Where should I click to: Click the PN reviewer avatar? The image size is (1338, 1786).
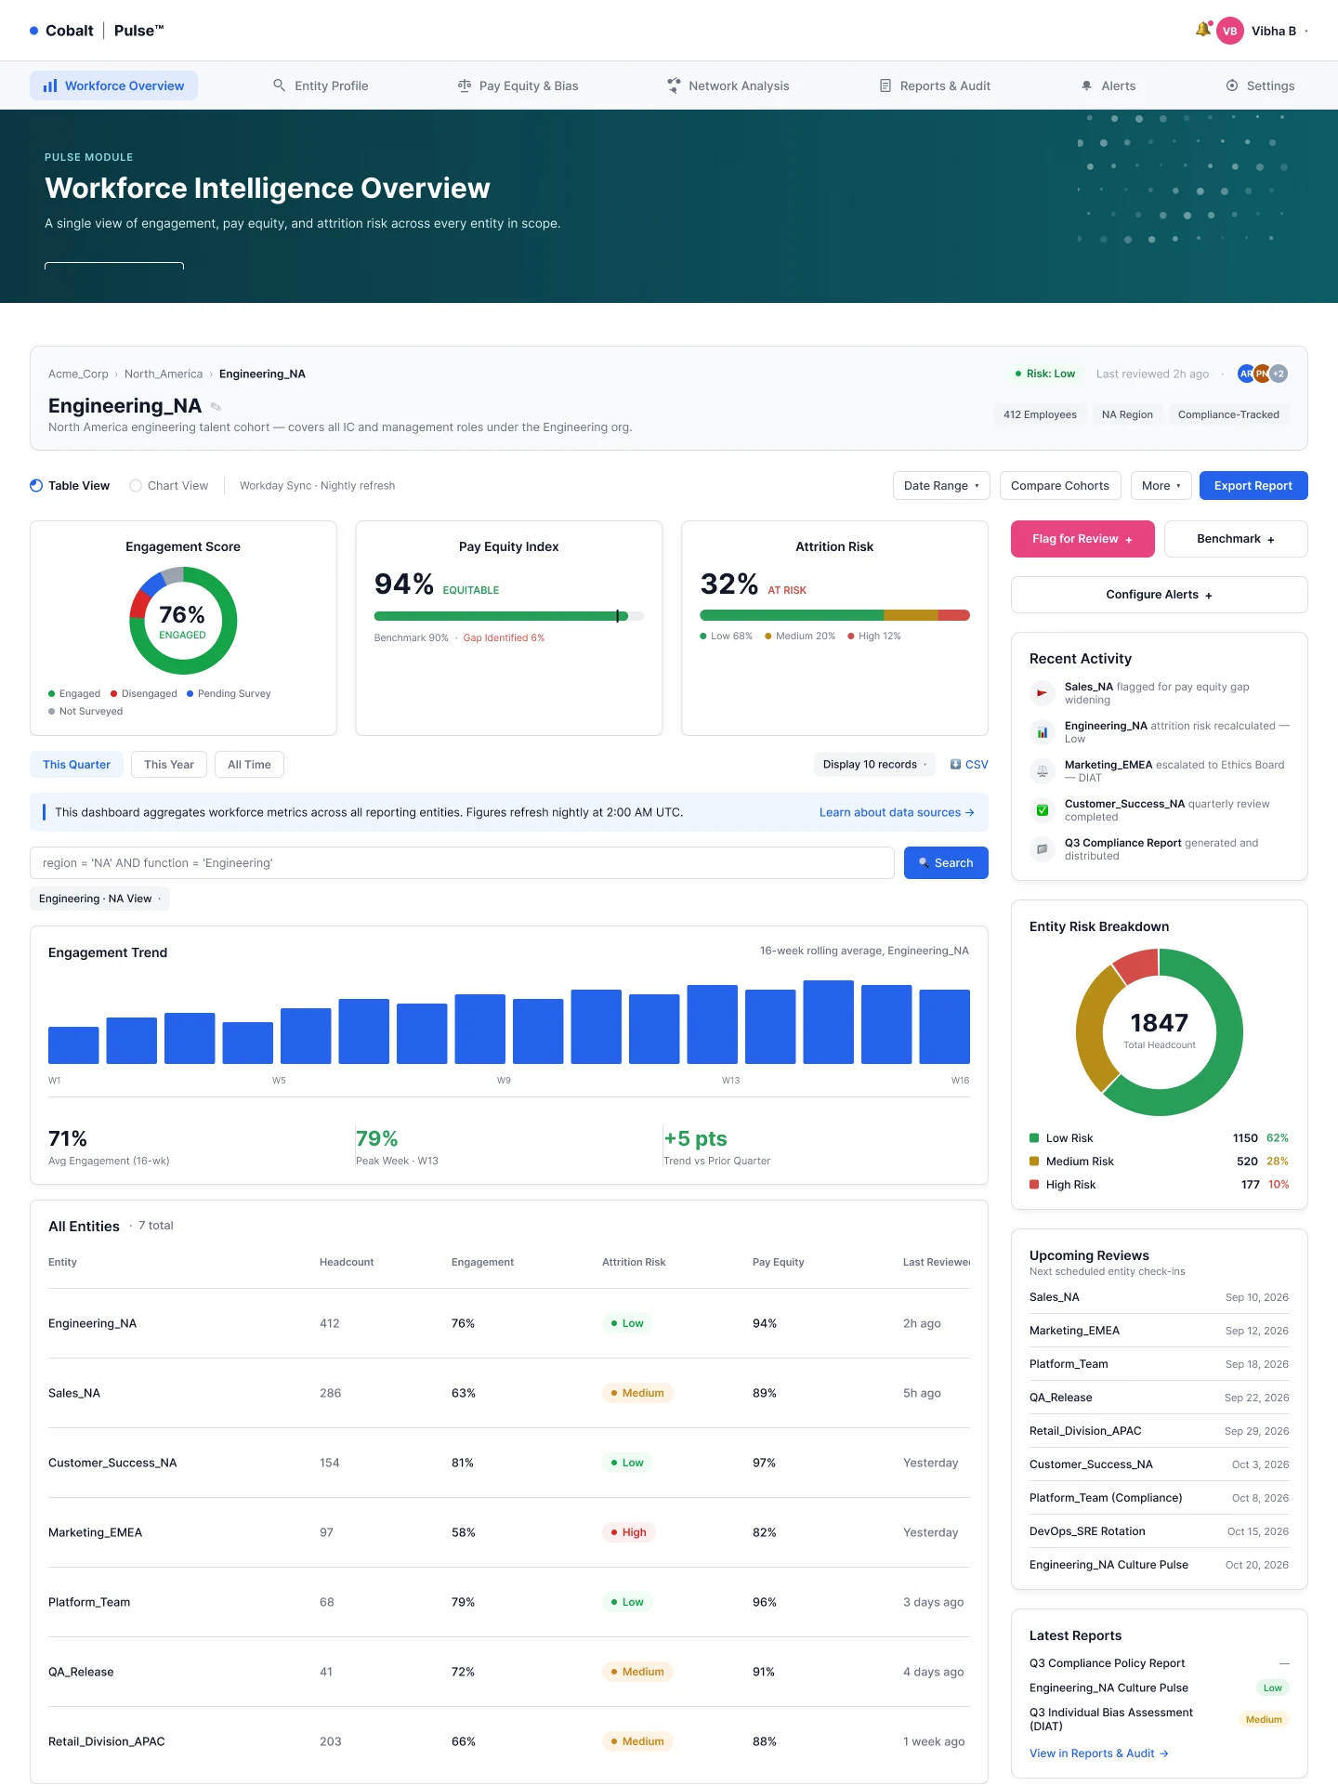coord(1263,374)
